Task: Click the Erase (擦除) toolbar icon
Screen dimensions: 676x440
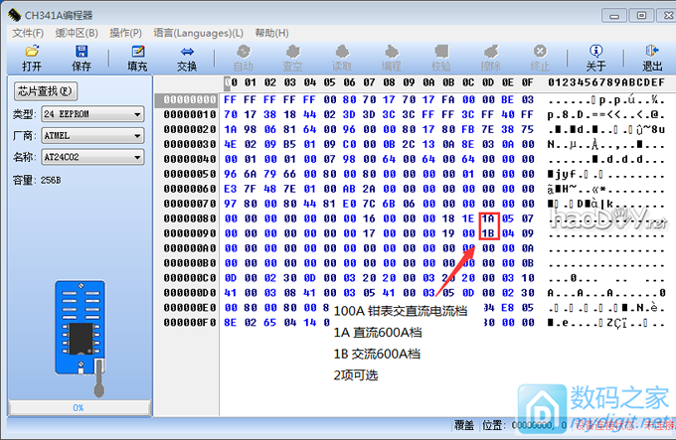Action: pyautogui.click(x=490, y=58)
